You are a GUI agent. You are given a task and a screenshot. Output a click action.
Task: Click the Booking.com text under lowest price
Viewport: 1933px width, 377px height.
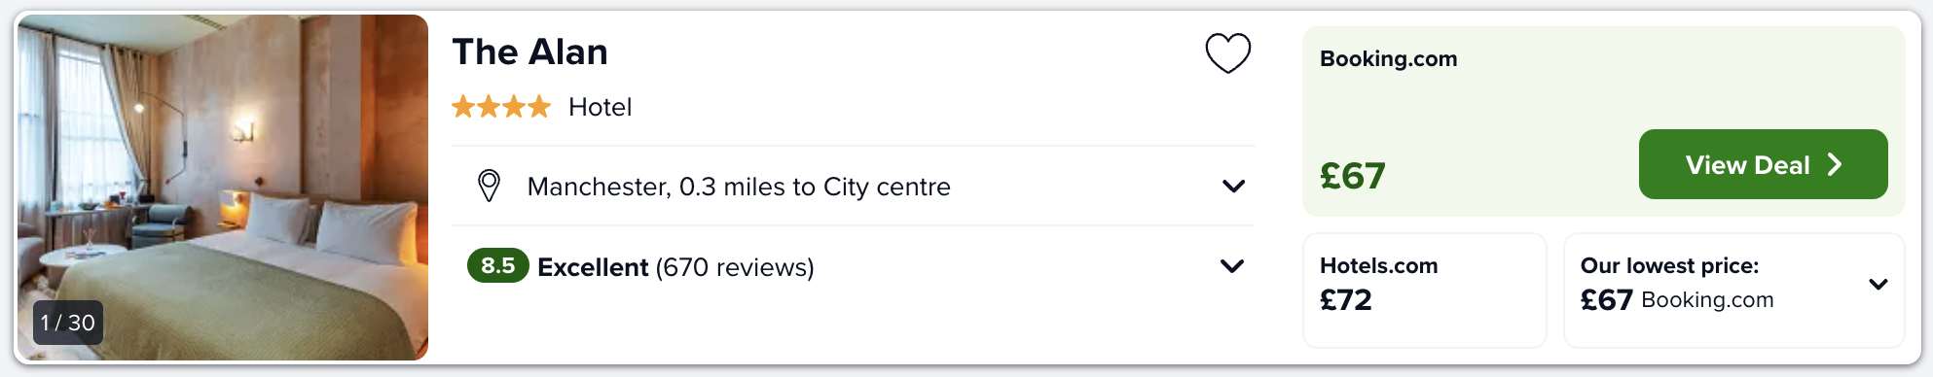pos(1707,299)
